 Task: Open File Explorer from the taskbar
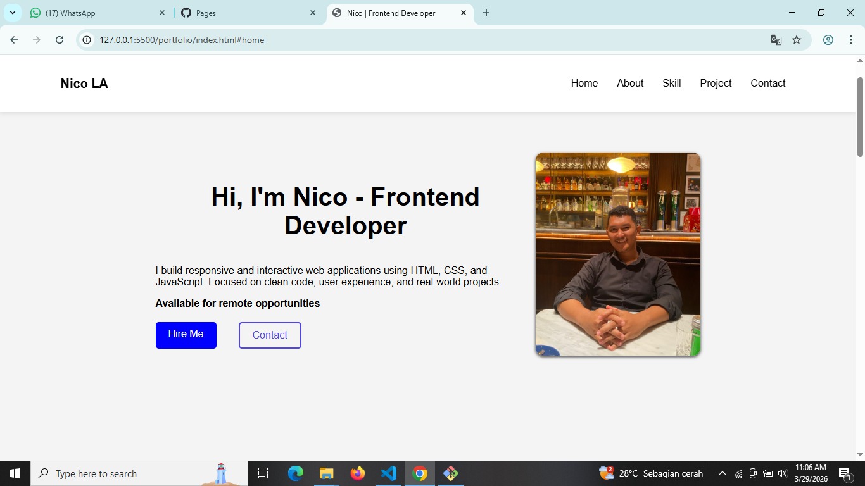(326, 473)
